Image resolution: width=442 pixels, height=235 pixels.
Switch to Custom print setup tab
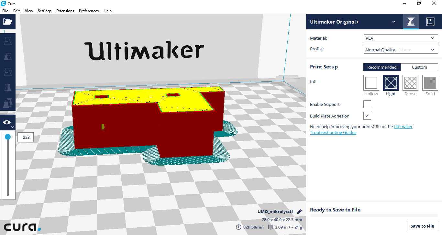pos(419,67)
